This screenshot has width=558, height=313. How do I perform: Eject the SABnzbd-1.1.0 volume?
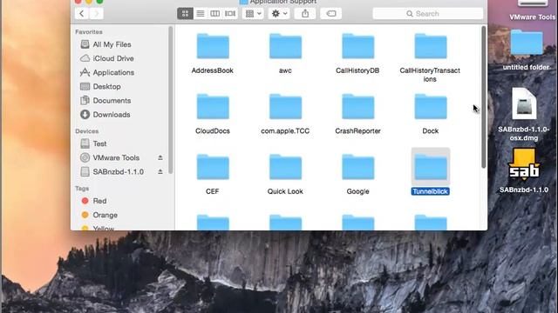click(x=160, y=172)
